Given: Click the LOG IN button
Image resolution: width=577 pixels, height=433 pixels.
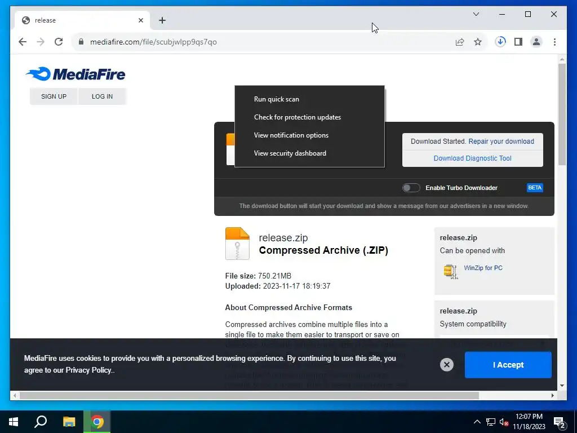Looking at the screenshot, I should point(103,96).
